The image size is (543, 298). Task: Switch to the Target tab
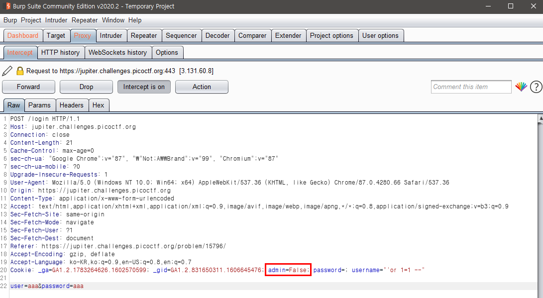click(56, 36)
